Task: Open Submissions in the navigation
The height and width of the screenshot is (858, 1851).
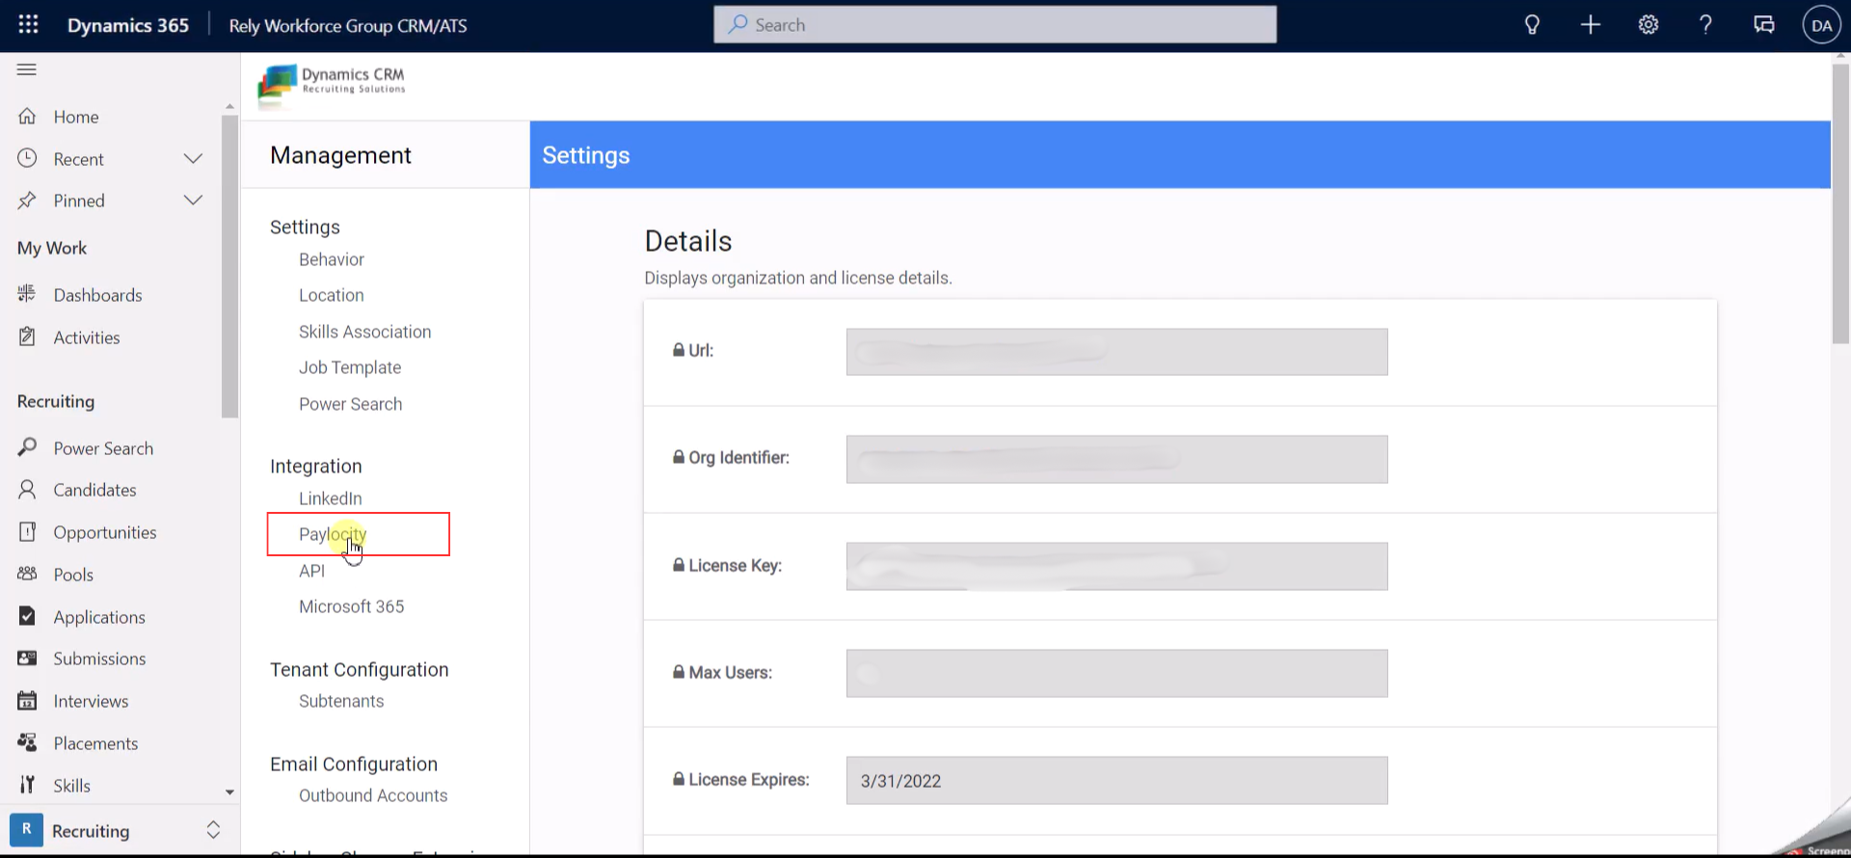Action: (99, 658)
